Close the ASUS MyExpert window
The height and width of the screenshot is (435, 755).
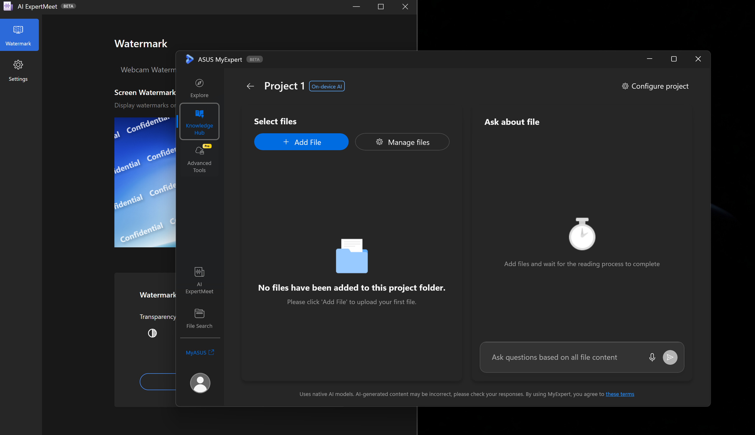[698, 59]
